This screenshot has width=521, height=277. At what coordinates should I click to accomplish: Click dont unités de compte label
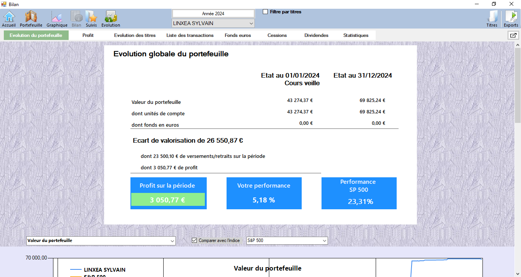click(158, 113)
